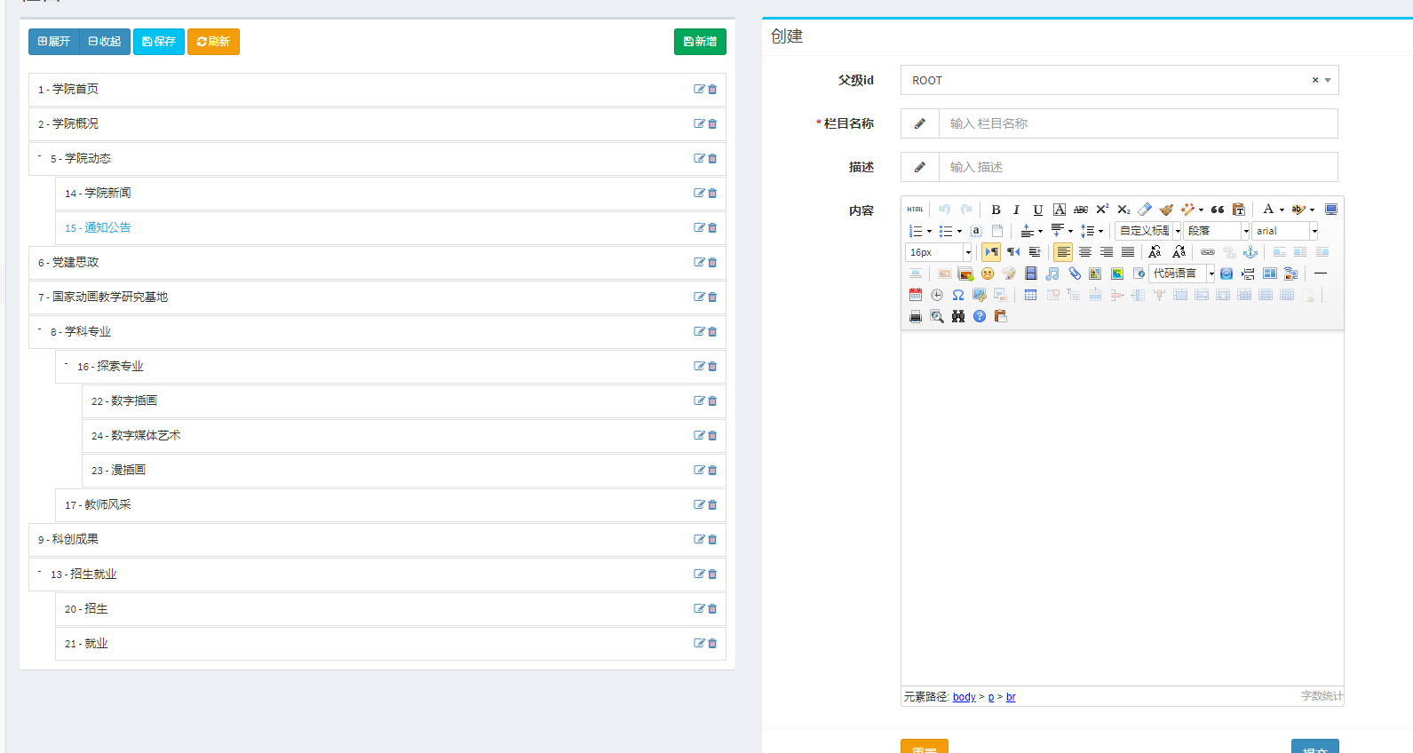Screen dimensions: 1413x753
Task: Collapse the 16 - 探索专业 tree node
Action: tap(67, 364)
